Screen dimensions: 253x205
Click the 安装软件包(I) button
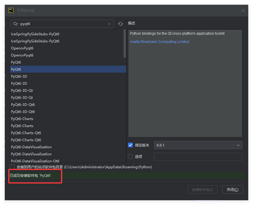[x=203, y=189]
